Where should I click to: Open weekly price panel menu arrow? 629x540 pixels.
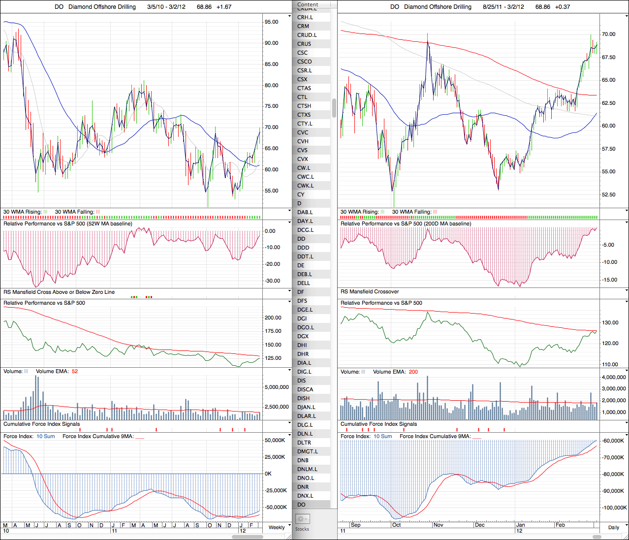coord(289,17)
